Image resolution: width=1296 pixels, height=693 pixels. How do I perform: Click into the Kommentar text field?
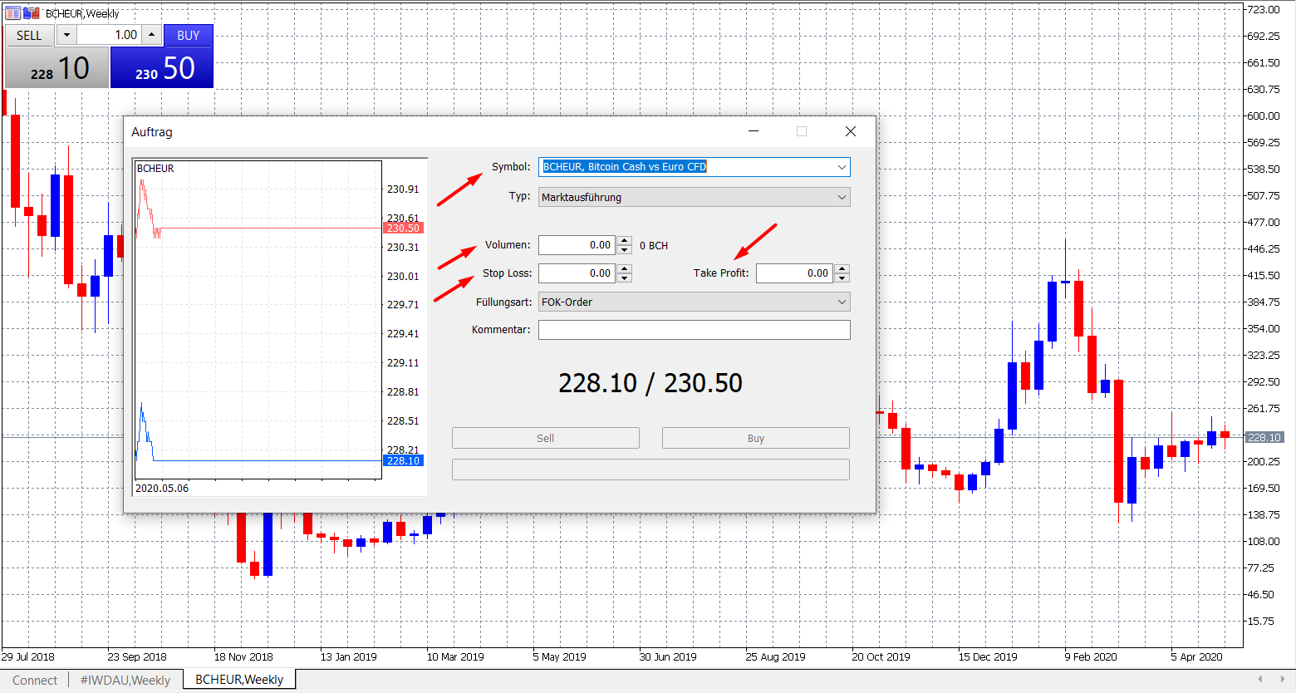pyautogui.click(x=694, y=330)
